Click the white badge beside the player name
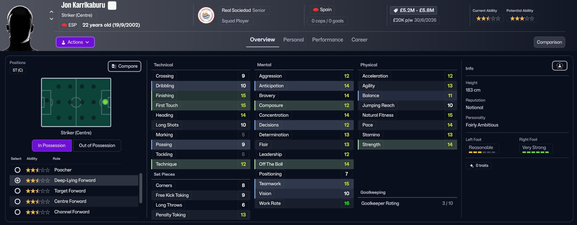 tap(112, 6)
